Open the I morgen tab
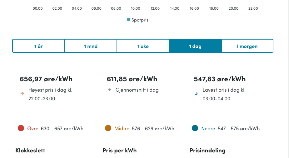The image size is (289, 158). (x=247, y=46)
